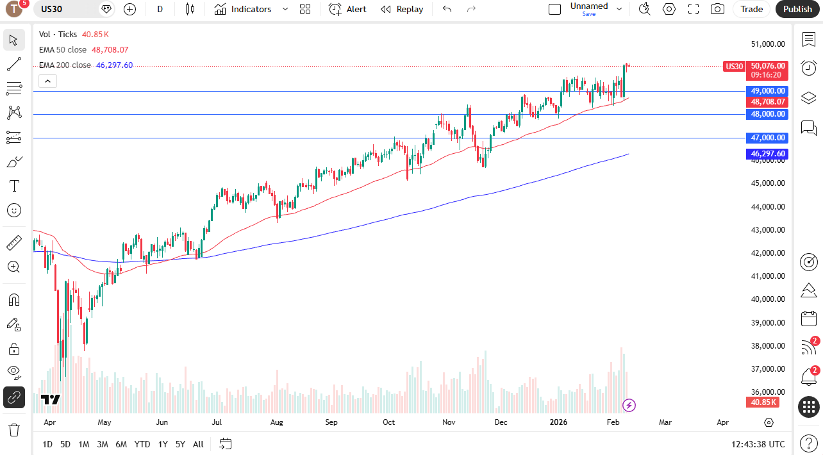The width and height of the screenshot is (823, 455).
Task: Select the 5D date range
Action: pos(65,444)
